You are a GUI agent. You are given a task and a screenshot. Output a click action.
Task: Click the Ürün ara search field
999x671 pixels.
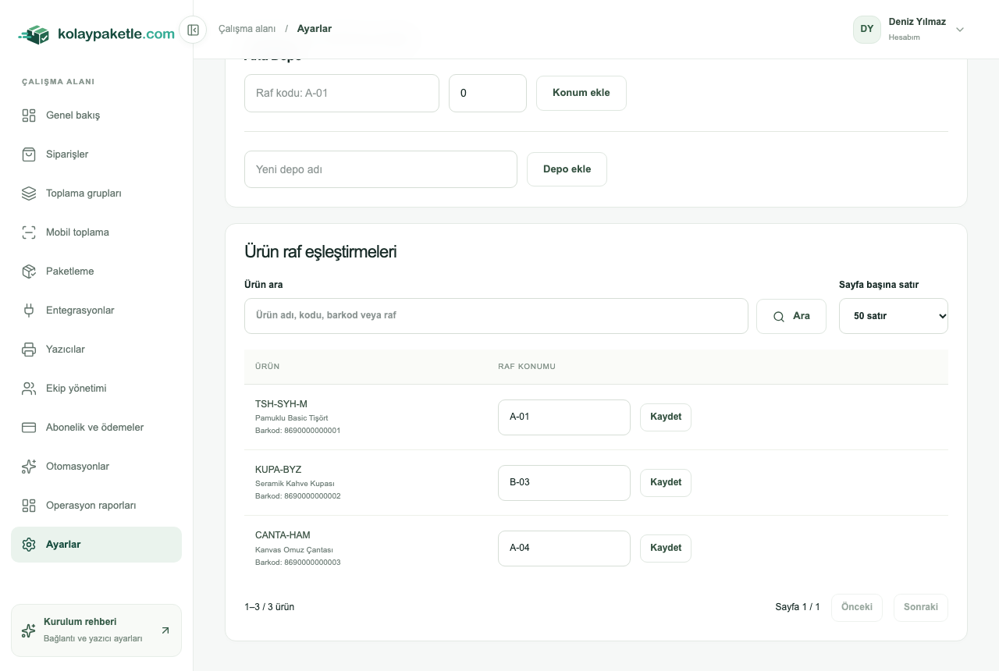click(x=496, y=316)
